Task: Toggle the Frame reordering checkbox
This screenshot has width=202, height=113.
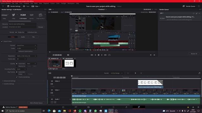Action: [17, 77]
